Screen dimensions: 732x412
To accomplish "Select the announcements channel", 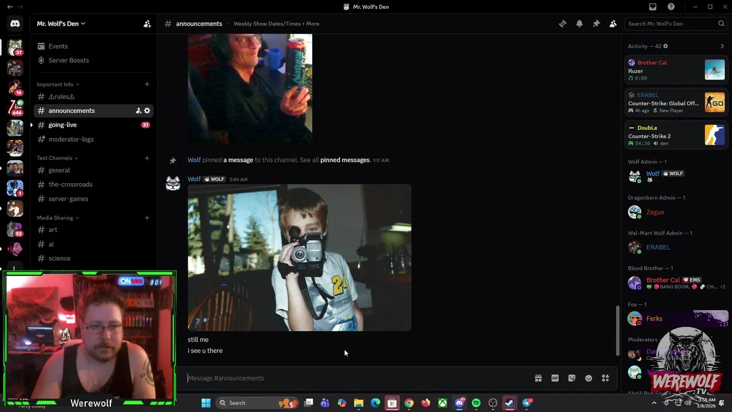I will click(x=94, y=110).
